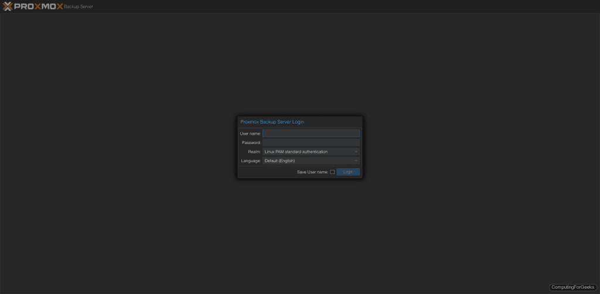Screen dimensions: 600x294
Task: Expand Realm list via its arrow
Action: [356, 152]
